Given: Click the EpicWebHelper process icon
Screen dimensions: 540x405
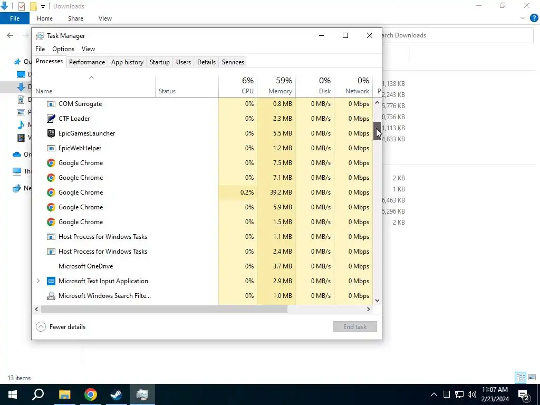Looking at the screenshot, I should click(x=51, y=148).
